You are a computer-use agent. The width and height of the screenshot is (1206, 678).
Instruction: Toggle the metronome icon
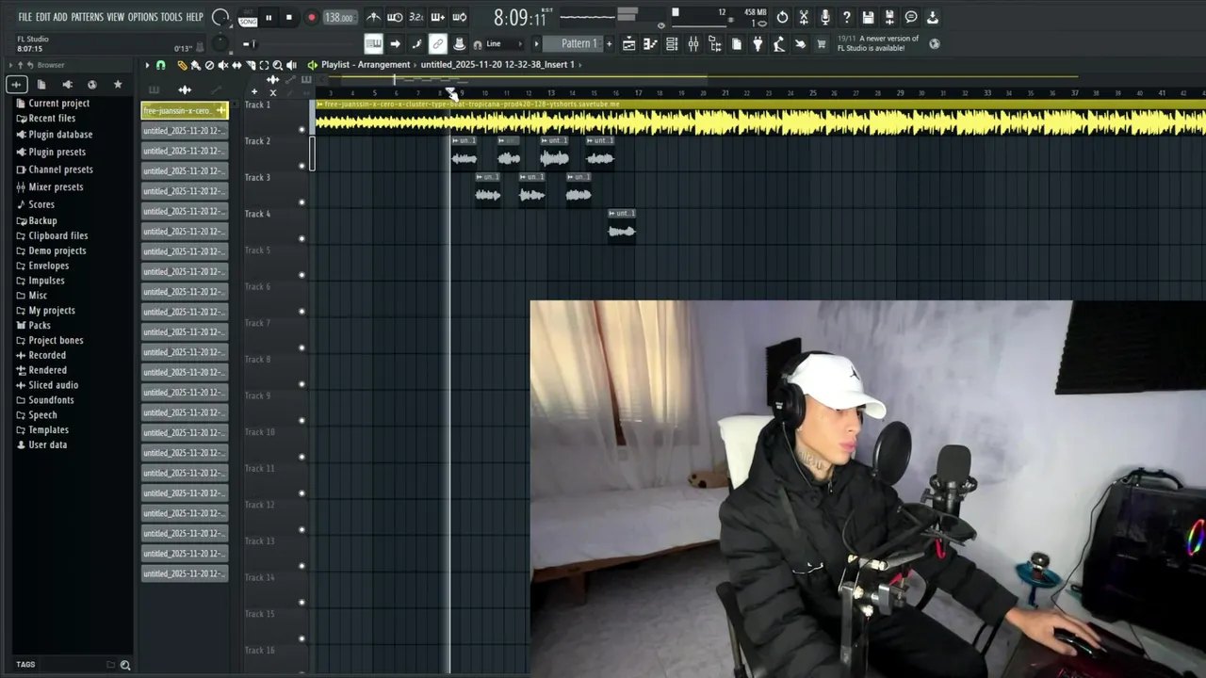click(374, 17)
